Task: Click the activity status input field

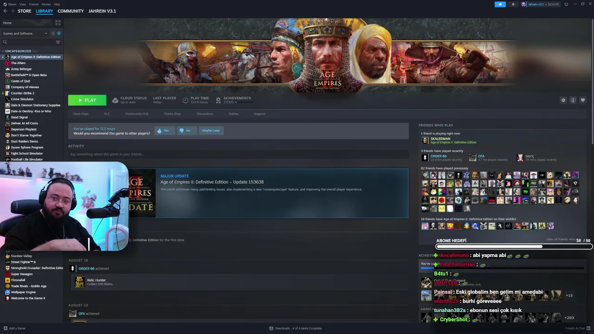Action: tap(239, 154)
